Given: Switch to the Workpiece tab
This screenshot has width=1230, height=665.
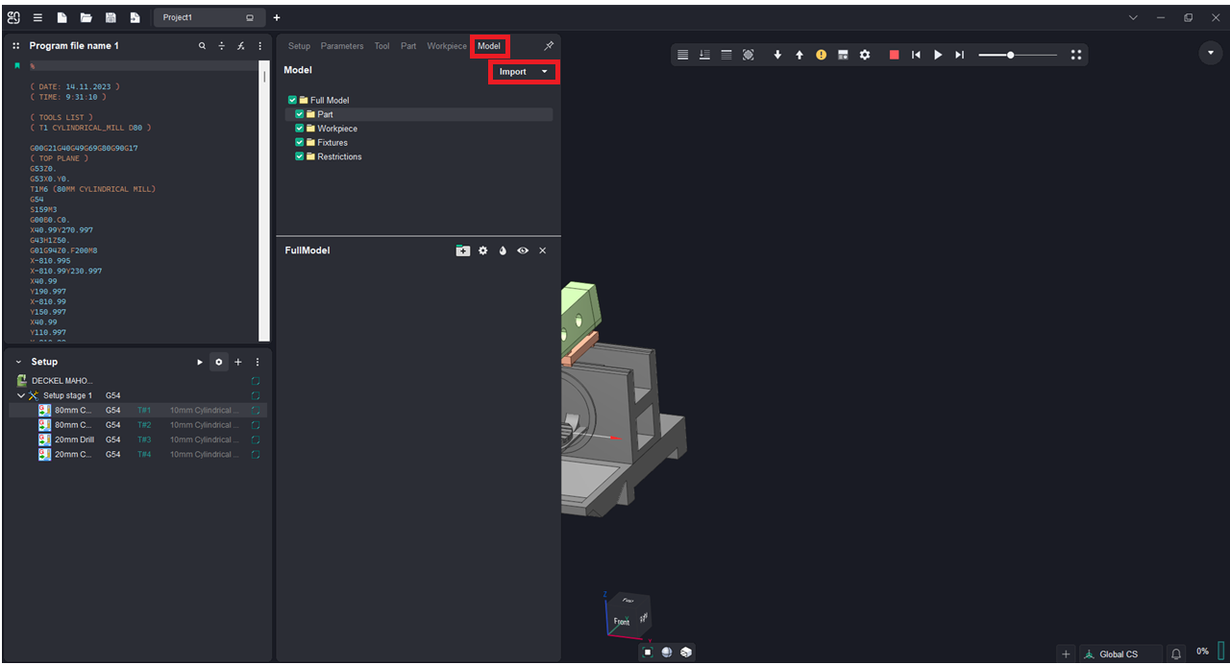Looking at the screenshot, I should click(447, 46).
